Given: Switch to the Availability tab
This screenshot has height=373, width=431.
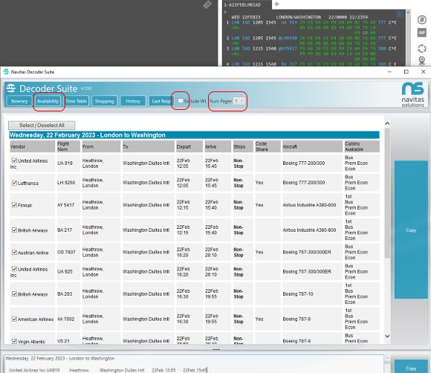Looking at the screenshot, I should tap(48, 101).
